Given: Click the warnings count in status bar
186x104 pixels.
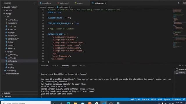Looking at the screenshot, I should (2, 99).
